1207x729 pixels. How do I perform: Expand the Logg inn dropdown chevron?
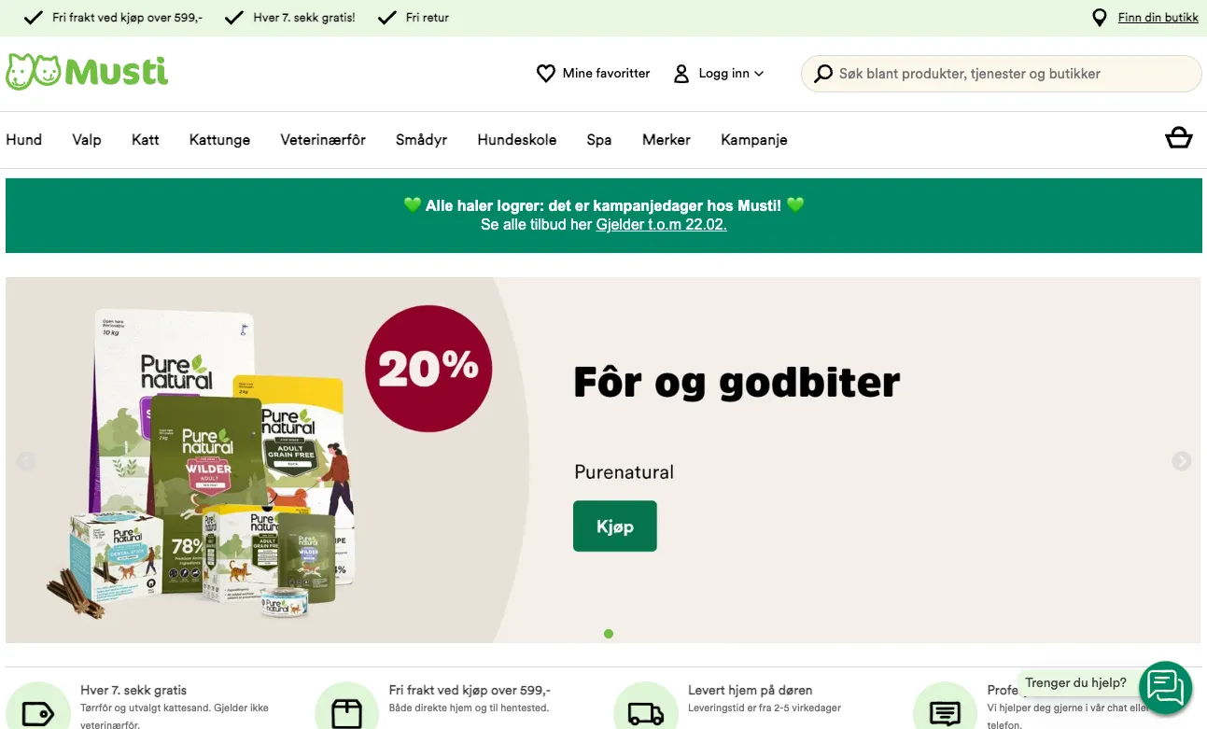pos(759,74)
